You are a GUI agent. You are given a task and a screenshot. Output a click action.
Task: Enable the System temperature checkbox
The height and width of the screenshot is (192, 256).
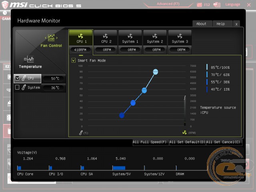coord(17,87)
